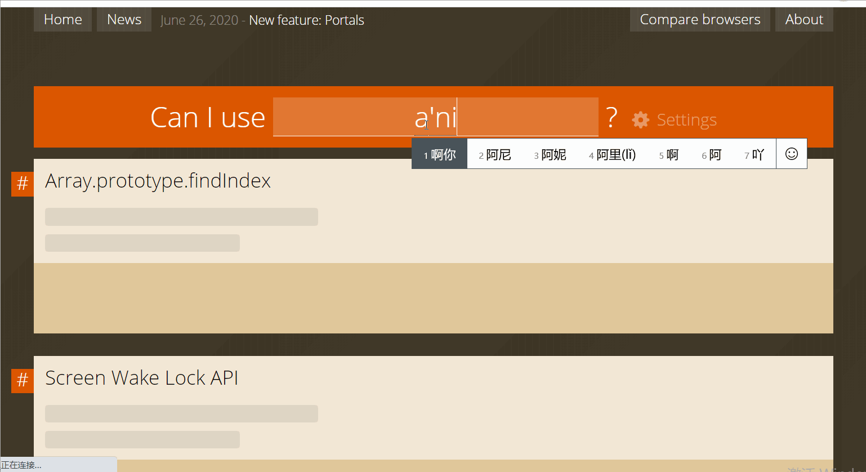Visit the About page
The height and width of the screenshot is (472, 866).
[x=804, y=20]
